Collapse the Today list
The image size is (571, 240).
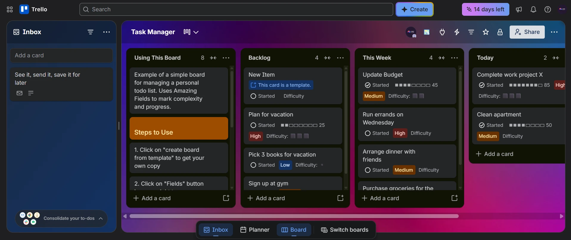[x=556, y=58]
